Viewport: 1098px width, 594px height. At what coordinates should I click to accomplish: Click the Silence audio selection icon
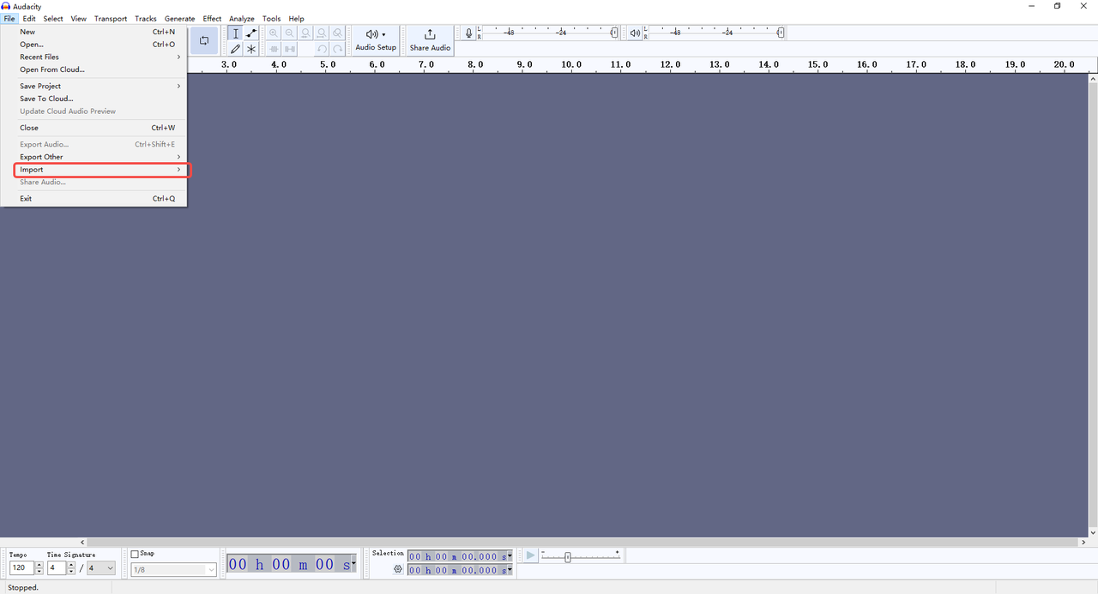[290, 49]
